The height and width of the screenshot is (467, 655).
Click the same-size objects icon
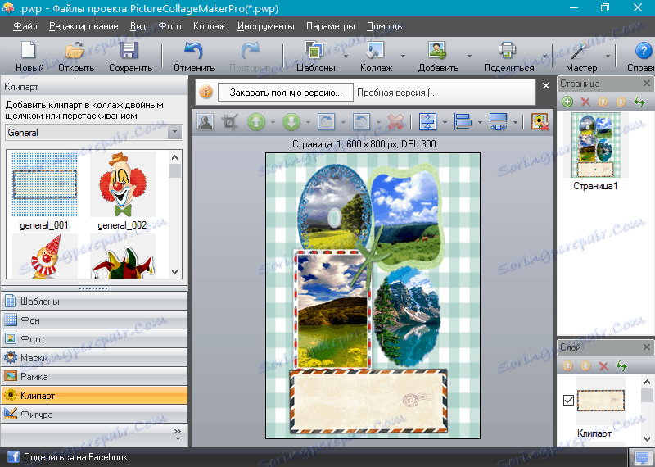[498, 122]
